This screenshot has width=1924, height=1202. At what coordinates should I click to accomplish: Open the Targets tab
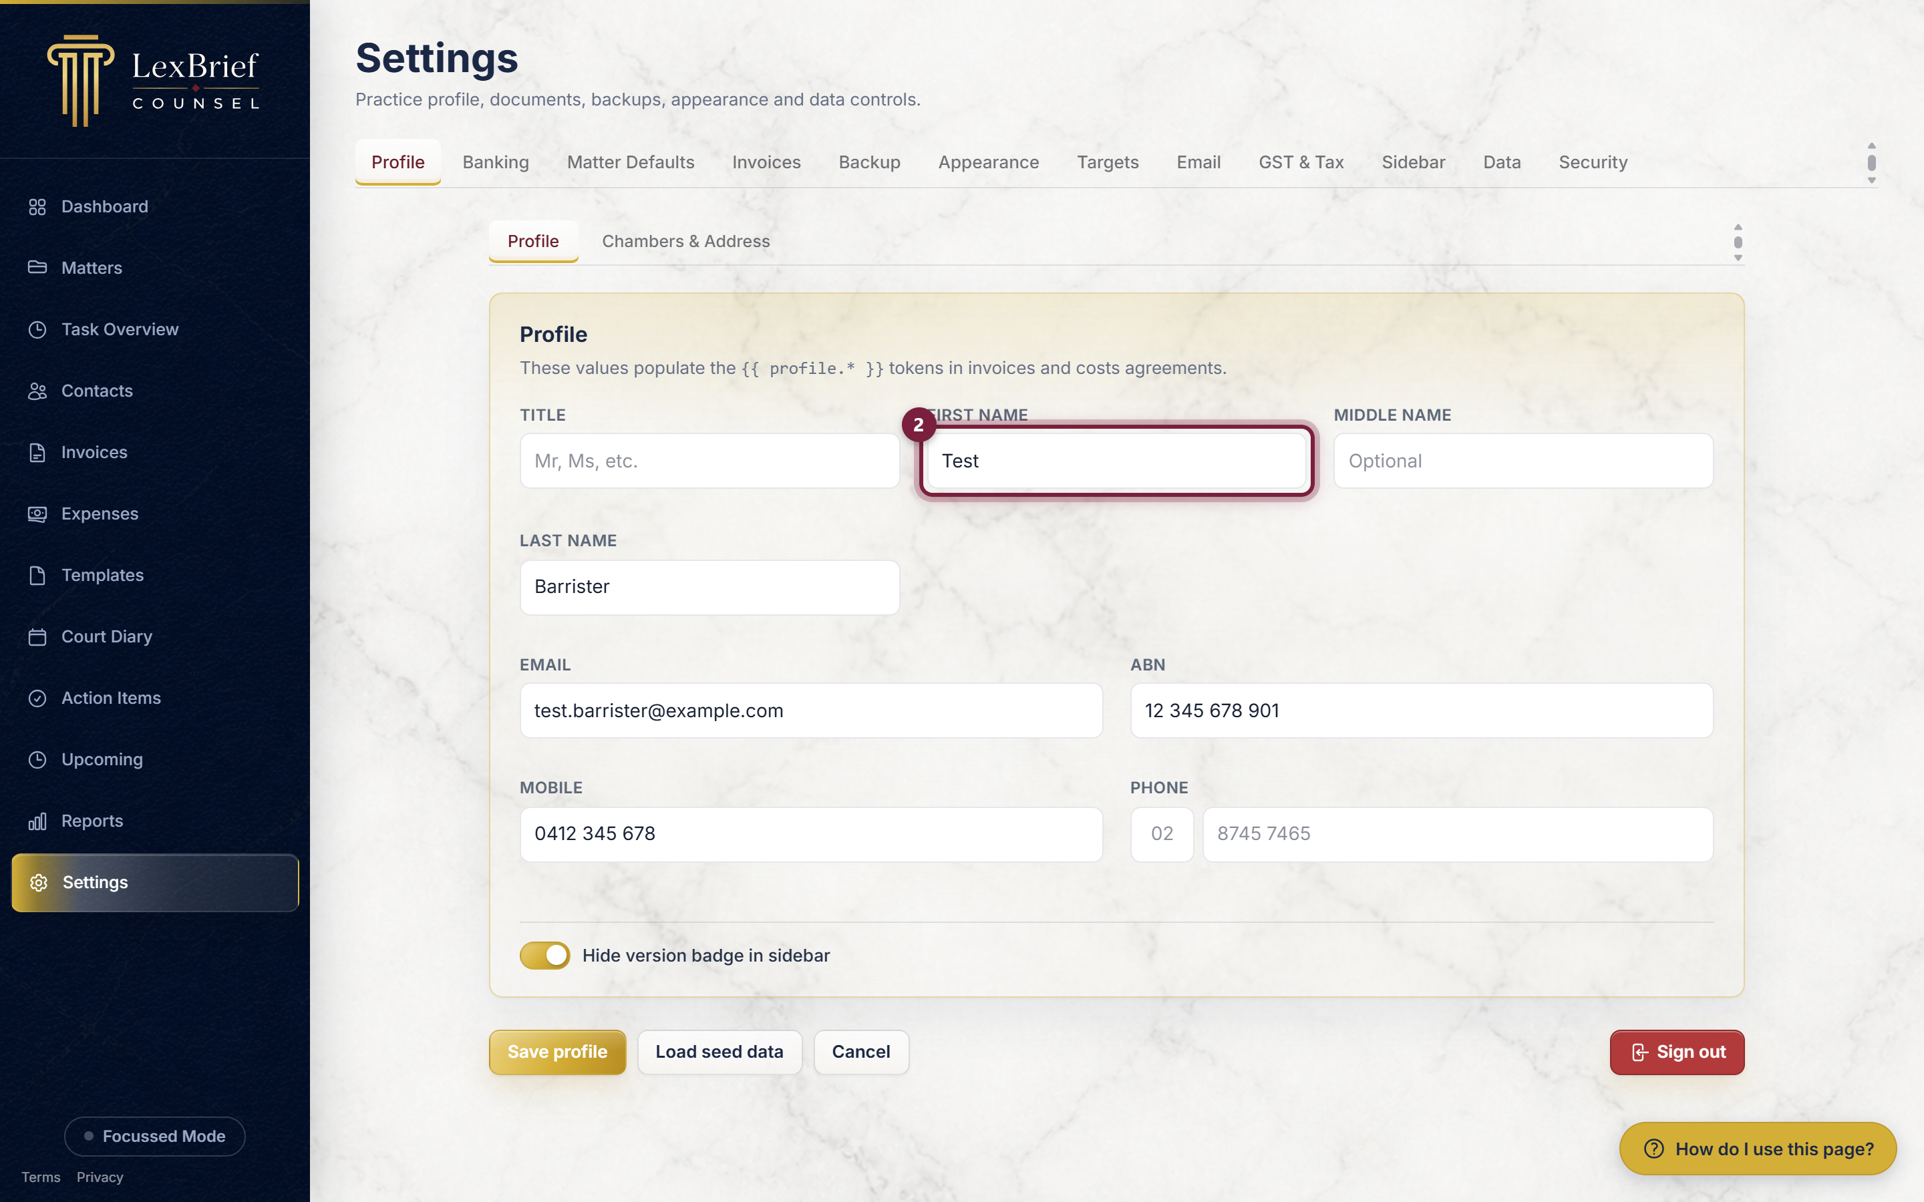tap(1108, 162)
